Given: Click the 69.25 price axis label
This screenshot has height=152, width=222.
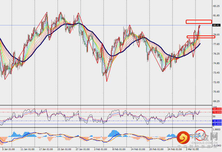Looking at the screenshot, I should click(217, 101).
